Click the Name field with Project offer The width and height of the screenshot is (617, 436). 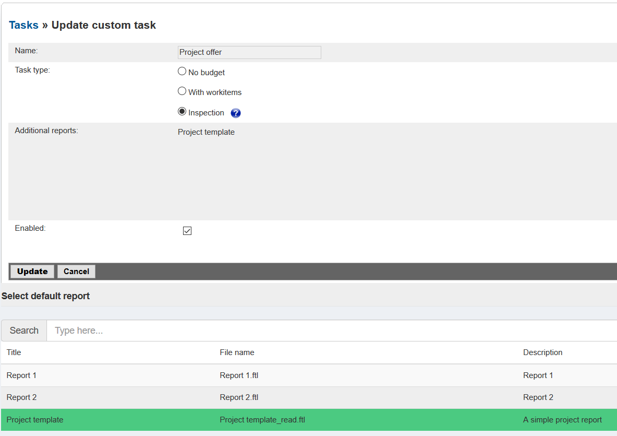[249, 52]
